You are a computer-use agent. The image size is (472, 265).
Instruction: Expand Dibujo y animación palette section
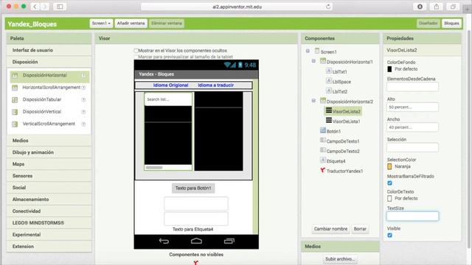[x=49, y=152]
